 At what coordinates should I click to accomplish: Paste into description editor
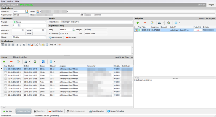coord(43,45)
